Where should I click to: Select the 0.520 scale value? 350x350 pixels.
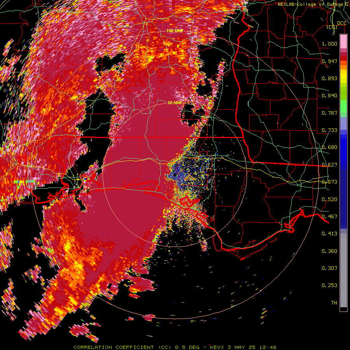tap(329, 199)
